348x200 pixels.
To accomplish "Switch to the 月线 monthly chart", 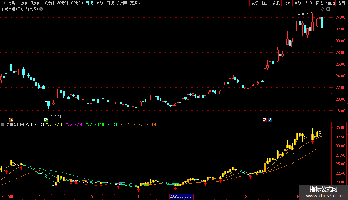I will click(x=110, y=3).
